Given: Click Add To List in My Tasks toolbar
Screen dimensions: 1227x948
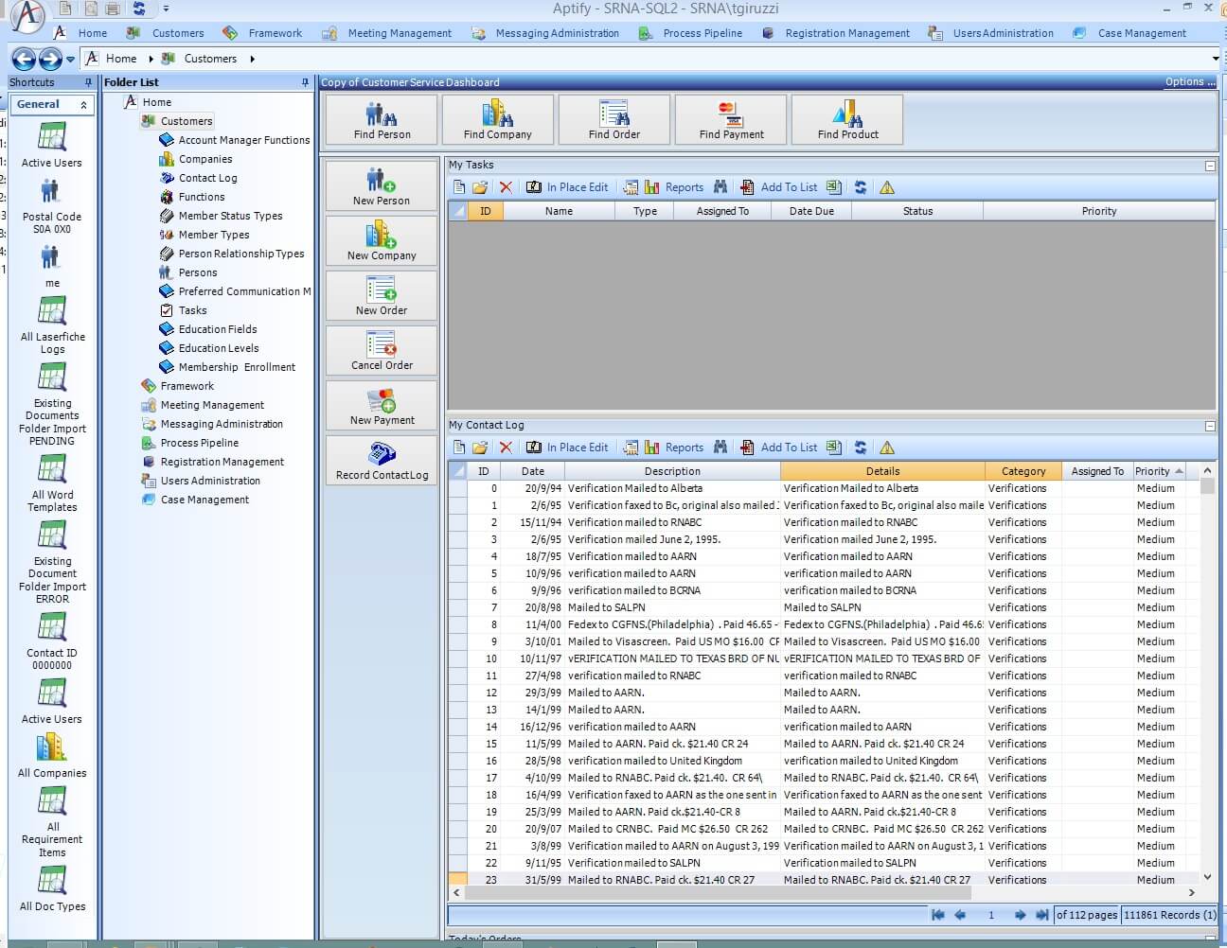Looking at the screenshot, I should pos(778,187).
